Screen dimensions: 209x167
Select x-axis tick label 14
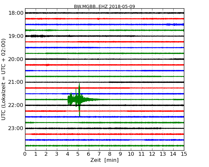173,154
